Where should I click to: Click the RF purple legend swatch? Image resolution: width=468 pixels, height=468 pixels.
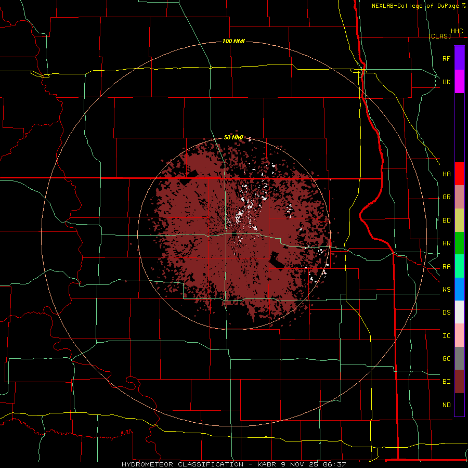pyautogui.click(x=459, y=58)
